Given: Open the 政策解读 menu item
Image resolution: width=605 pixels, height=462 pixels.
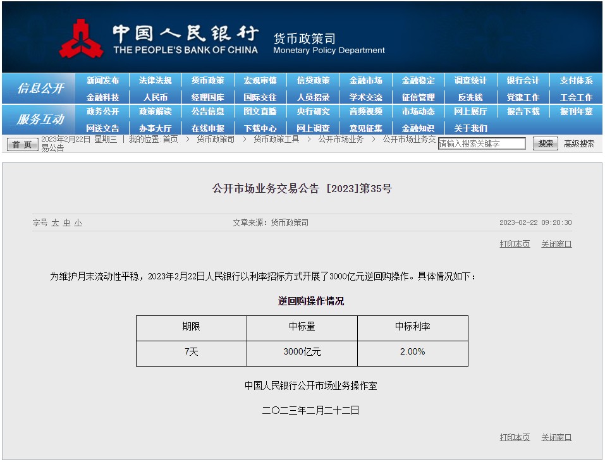Looking at the screenshot, I should coord(155,111).
